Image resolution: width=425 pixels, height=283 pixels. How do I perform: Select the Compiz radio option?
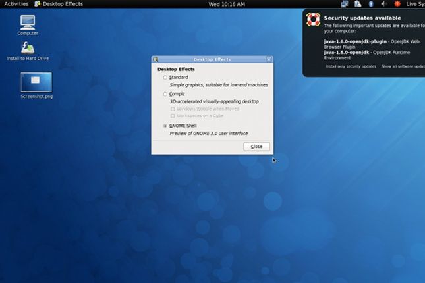tap(165, 94)
